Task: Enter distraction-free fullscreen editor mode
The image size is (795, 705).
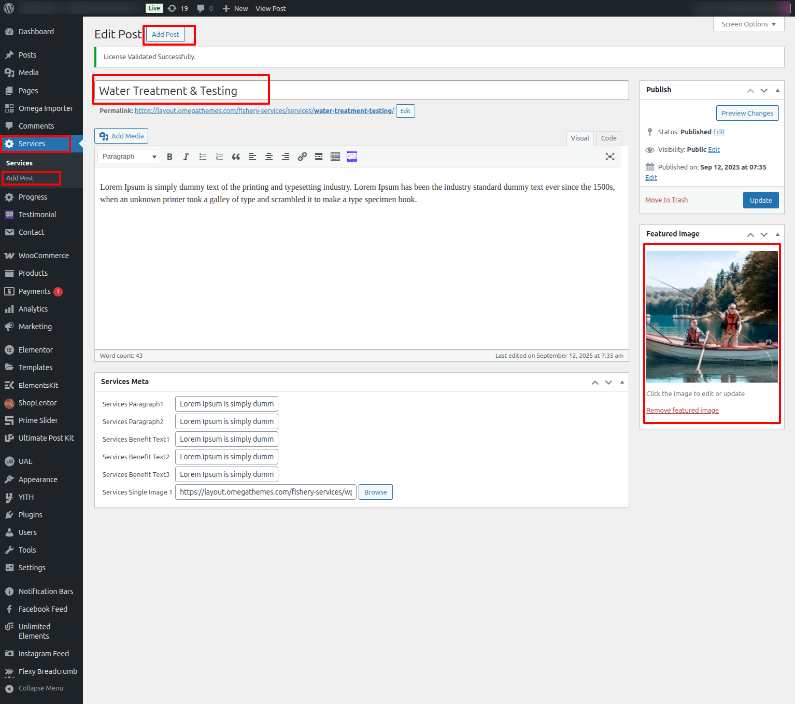Action: [x=610, y=157]
